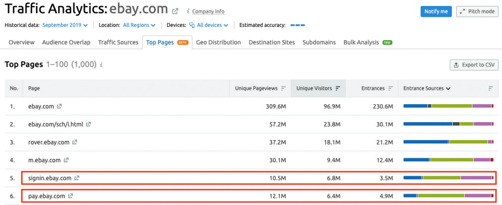This screenshot has height=205, width=502.
Task: Click the Notify me button
Action: tap(436, 11)
